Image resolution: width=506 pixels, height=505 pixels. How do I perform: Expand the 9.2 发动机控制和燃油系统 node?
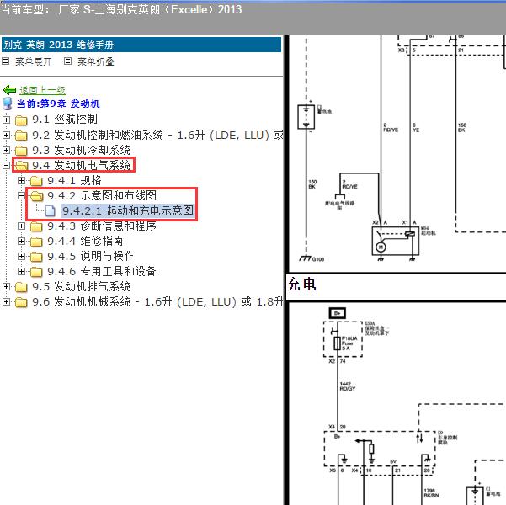(6, 135)
